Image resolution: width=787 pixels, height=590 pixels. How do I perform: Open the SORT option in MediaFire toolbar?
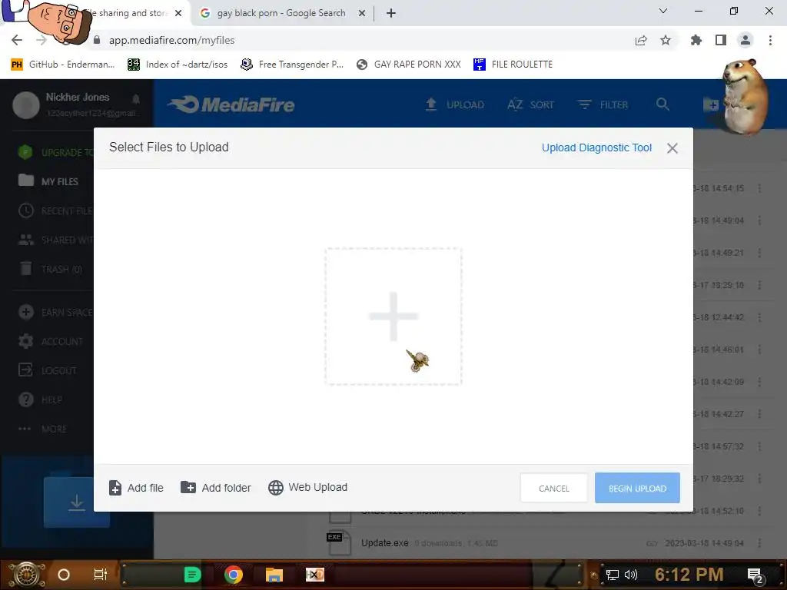click(530, 104)
